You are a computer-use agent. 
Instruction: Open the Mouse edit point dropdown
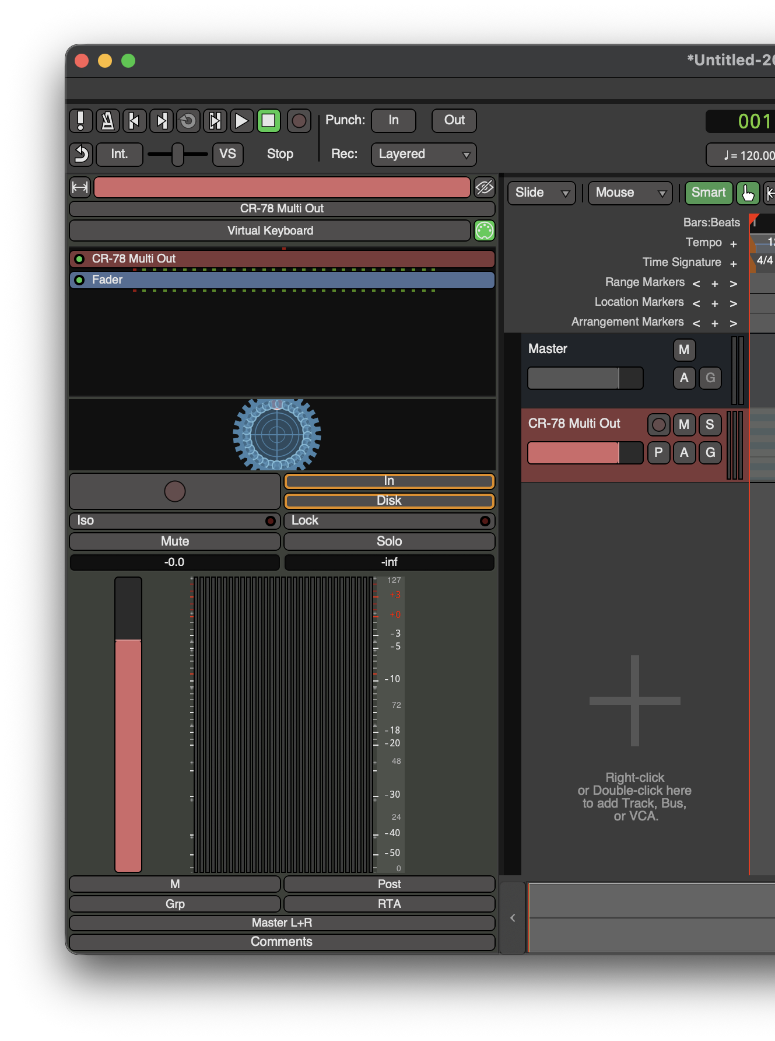click(x=630, y=193)
